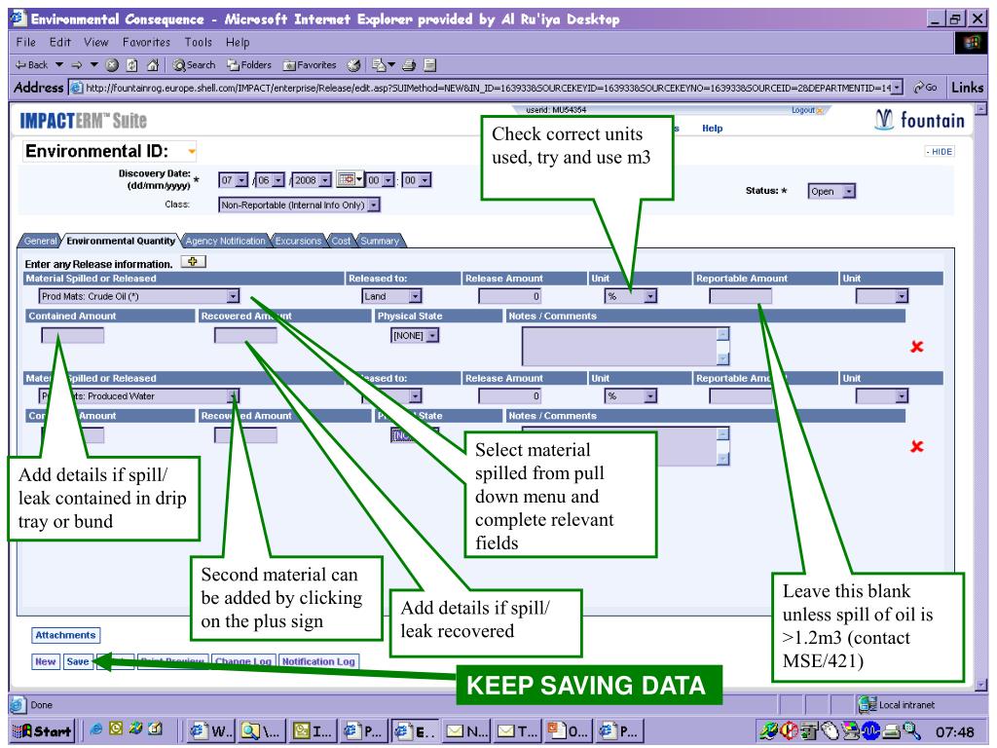Switch to the Summary tab
The width and height of the screenshot is (997, 748).
[x=380, y=242]
